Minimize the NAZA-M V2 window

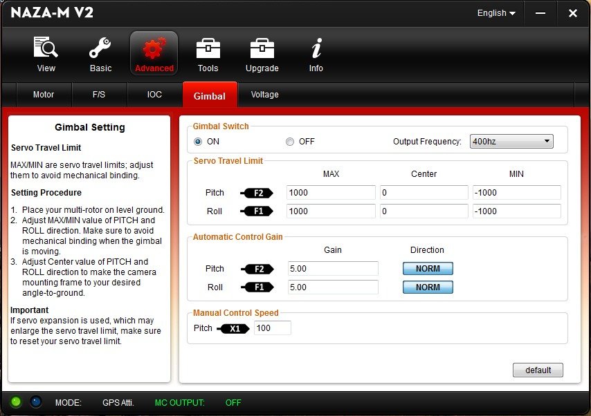(x=540, y=13)
